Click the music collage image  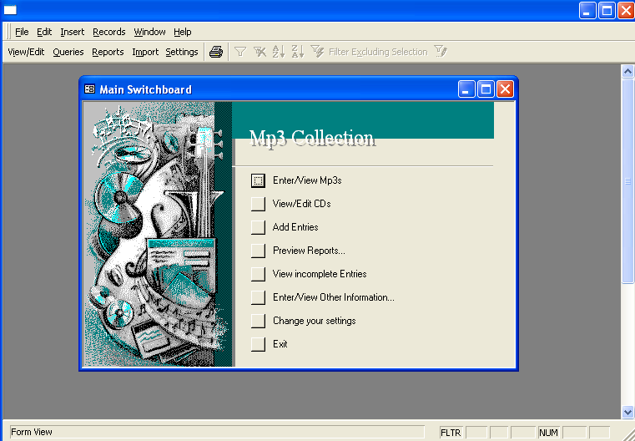click(x=158, y=234)
